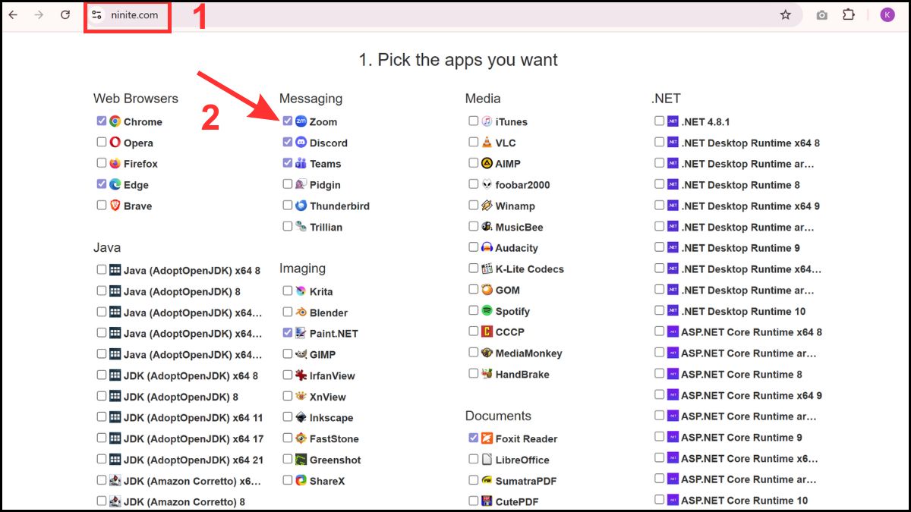Bookmark this page with the star icon
This screenshot has width=911, height=512.
pyautogui.click(x=786, y=14)
